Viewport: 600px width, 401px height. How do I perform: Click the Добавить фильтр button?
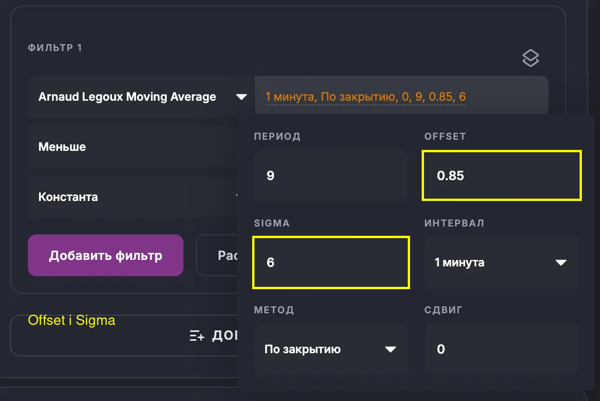pyautogui.click(x=105, y=255)
